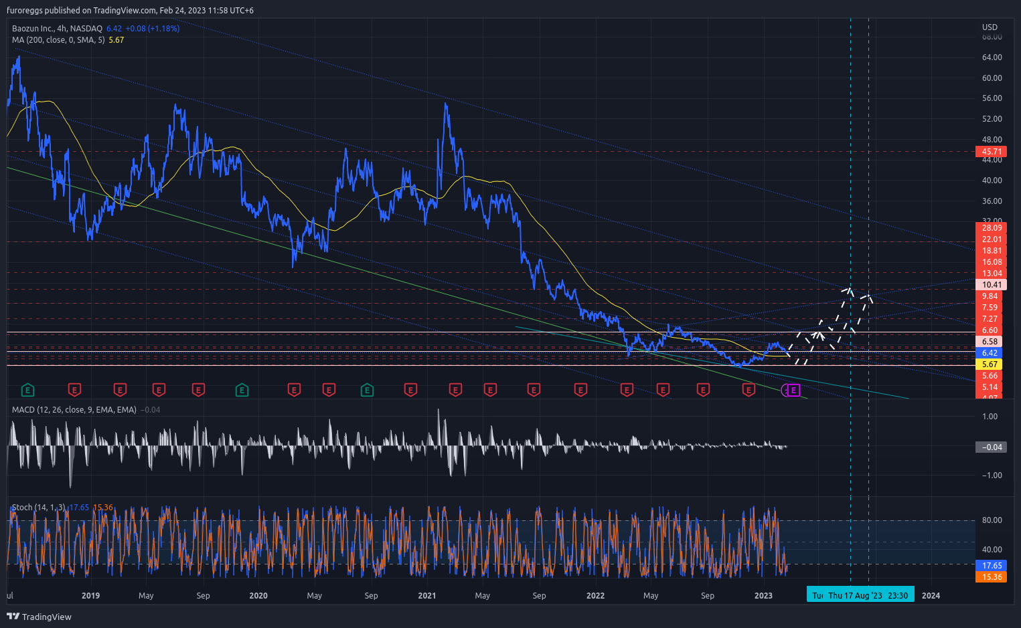Click 2021 on the time axis
The width and height of the screenshot is (1021, 628).
click(x=427, y=596)
